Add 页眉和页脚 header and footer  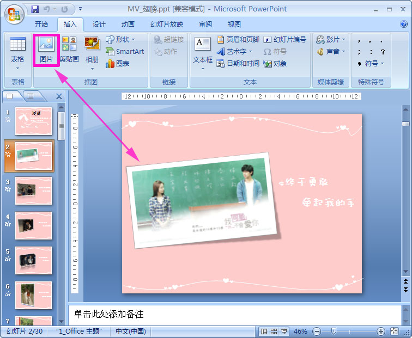pyautogui.click(x=238, y=40)
